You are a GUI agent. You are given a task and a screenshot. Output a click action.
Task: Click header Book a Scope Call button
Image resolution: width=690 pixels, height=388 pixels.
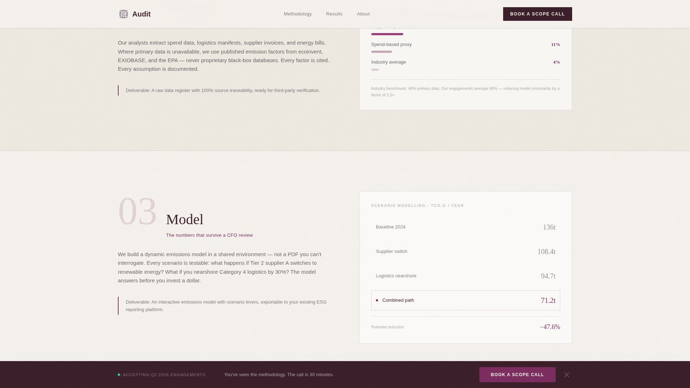(537, 14)
